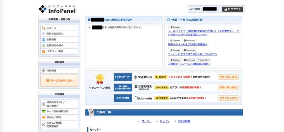Click the Xdomain tag in support notices
Screen dimensions: 284x132
(204, 60)
